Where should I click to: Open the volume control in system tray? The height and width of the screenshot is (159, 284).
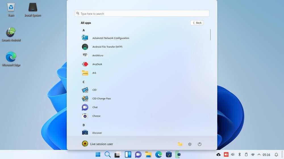click(x=233, y=155)
